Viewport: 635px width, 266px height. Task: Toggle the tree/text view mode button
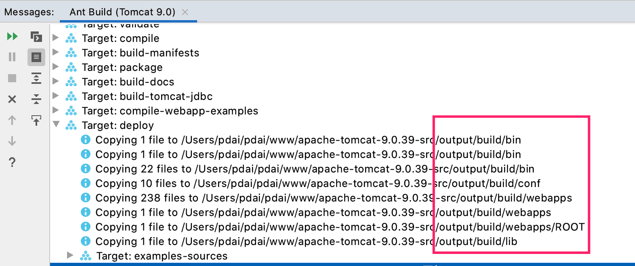click(x=36, y=57)
